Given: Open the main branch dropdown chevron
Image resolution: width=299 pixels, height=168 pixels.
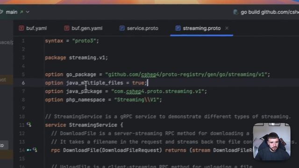Looking at the screenshot, I should 28,12.
